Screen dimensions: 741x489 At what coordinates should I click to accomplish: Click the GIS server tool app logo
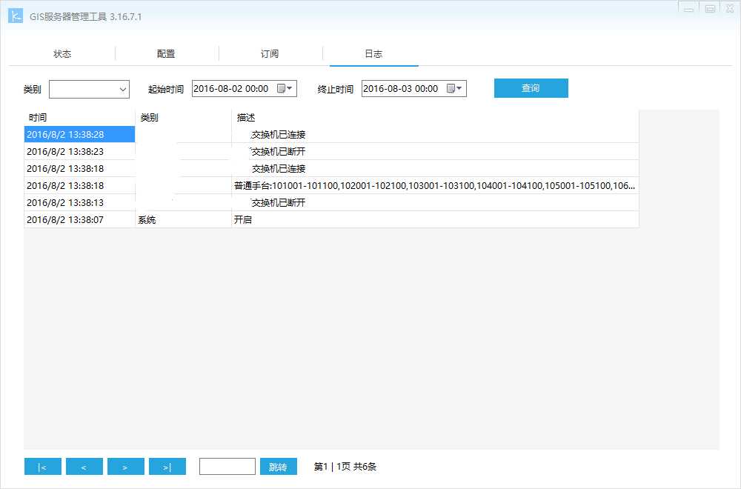click(x=16, y=16)
